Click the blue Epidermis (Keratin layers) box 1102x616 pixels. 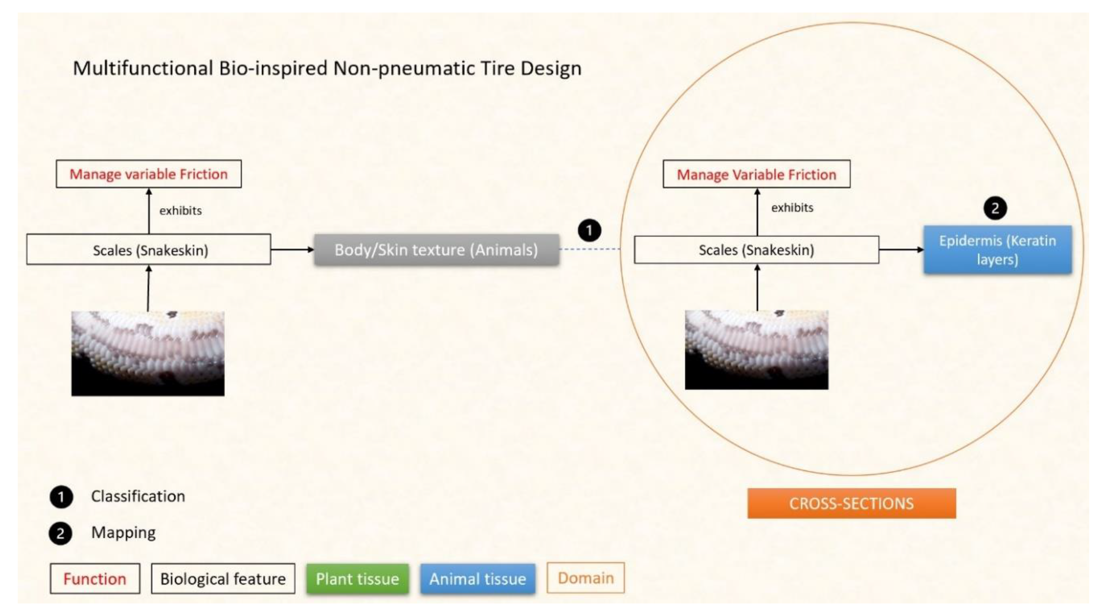pos(998,250)
